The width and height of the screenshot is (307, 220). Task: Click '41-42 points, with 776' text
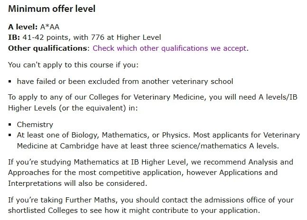(64, 37)
